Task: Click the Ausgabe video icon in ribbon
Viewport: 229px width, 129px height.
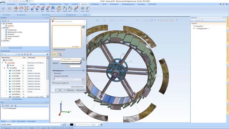Action: [83, 9]
